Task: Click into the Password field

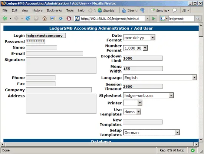Action: tap(36, 41)
